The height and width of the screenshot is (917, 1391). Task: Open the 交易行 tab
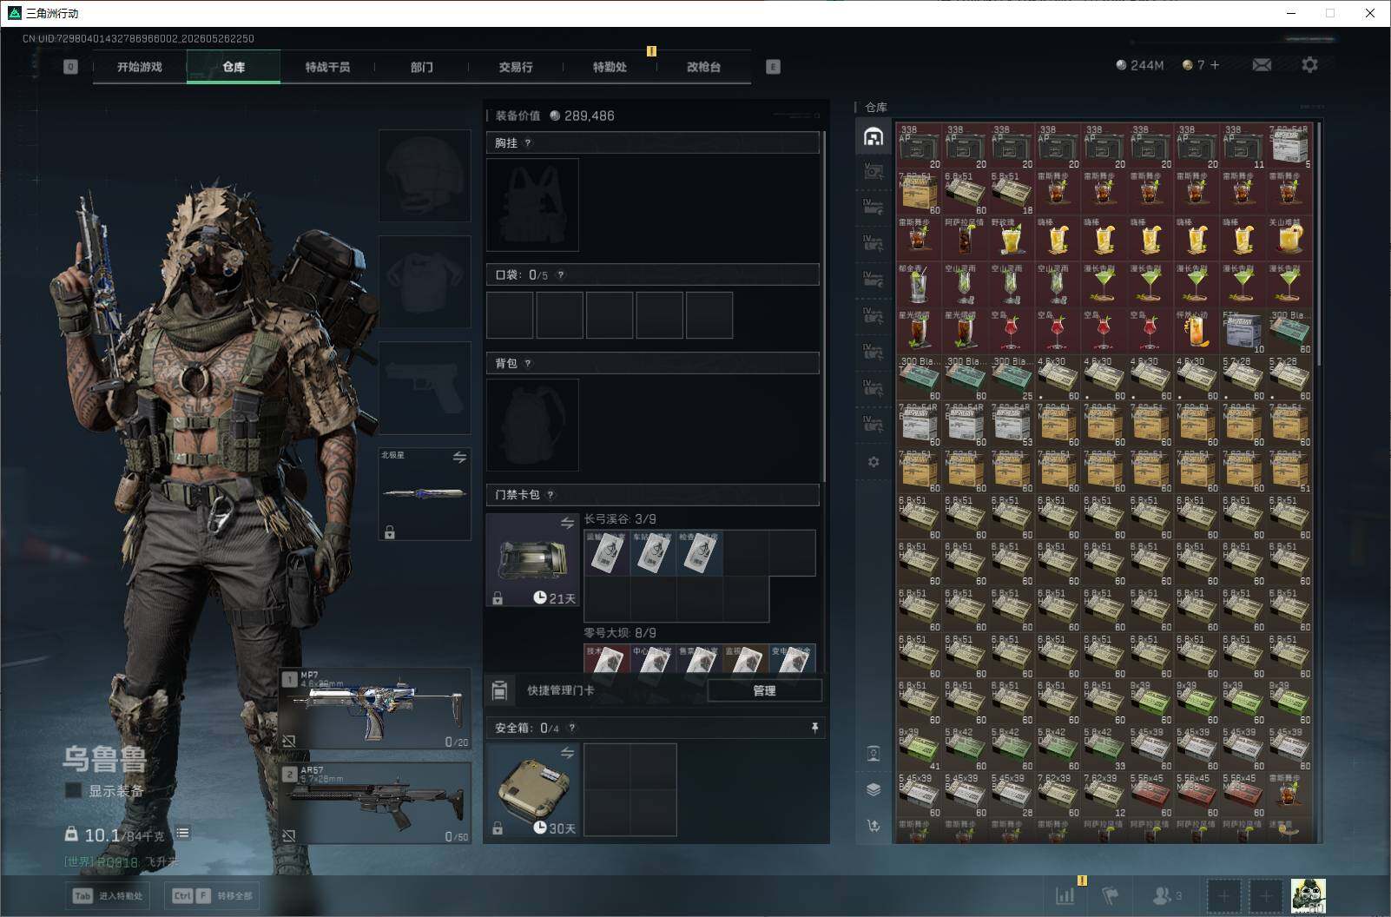point(516,67)
